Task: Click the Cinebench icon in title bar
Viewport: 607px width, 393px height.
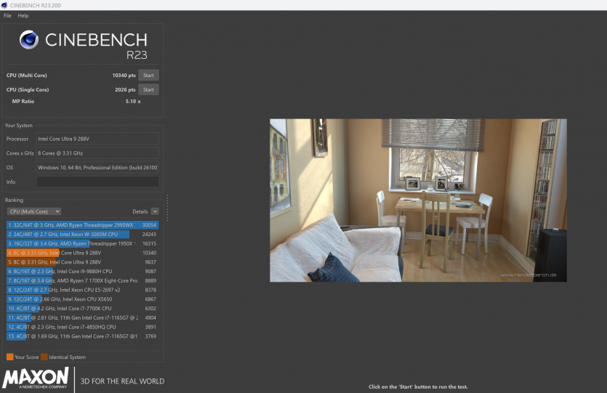Action: pyautogui.click(x=4, y=5)
